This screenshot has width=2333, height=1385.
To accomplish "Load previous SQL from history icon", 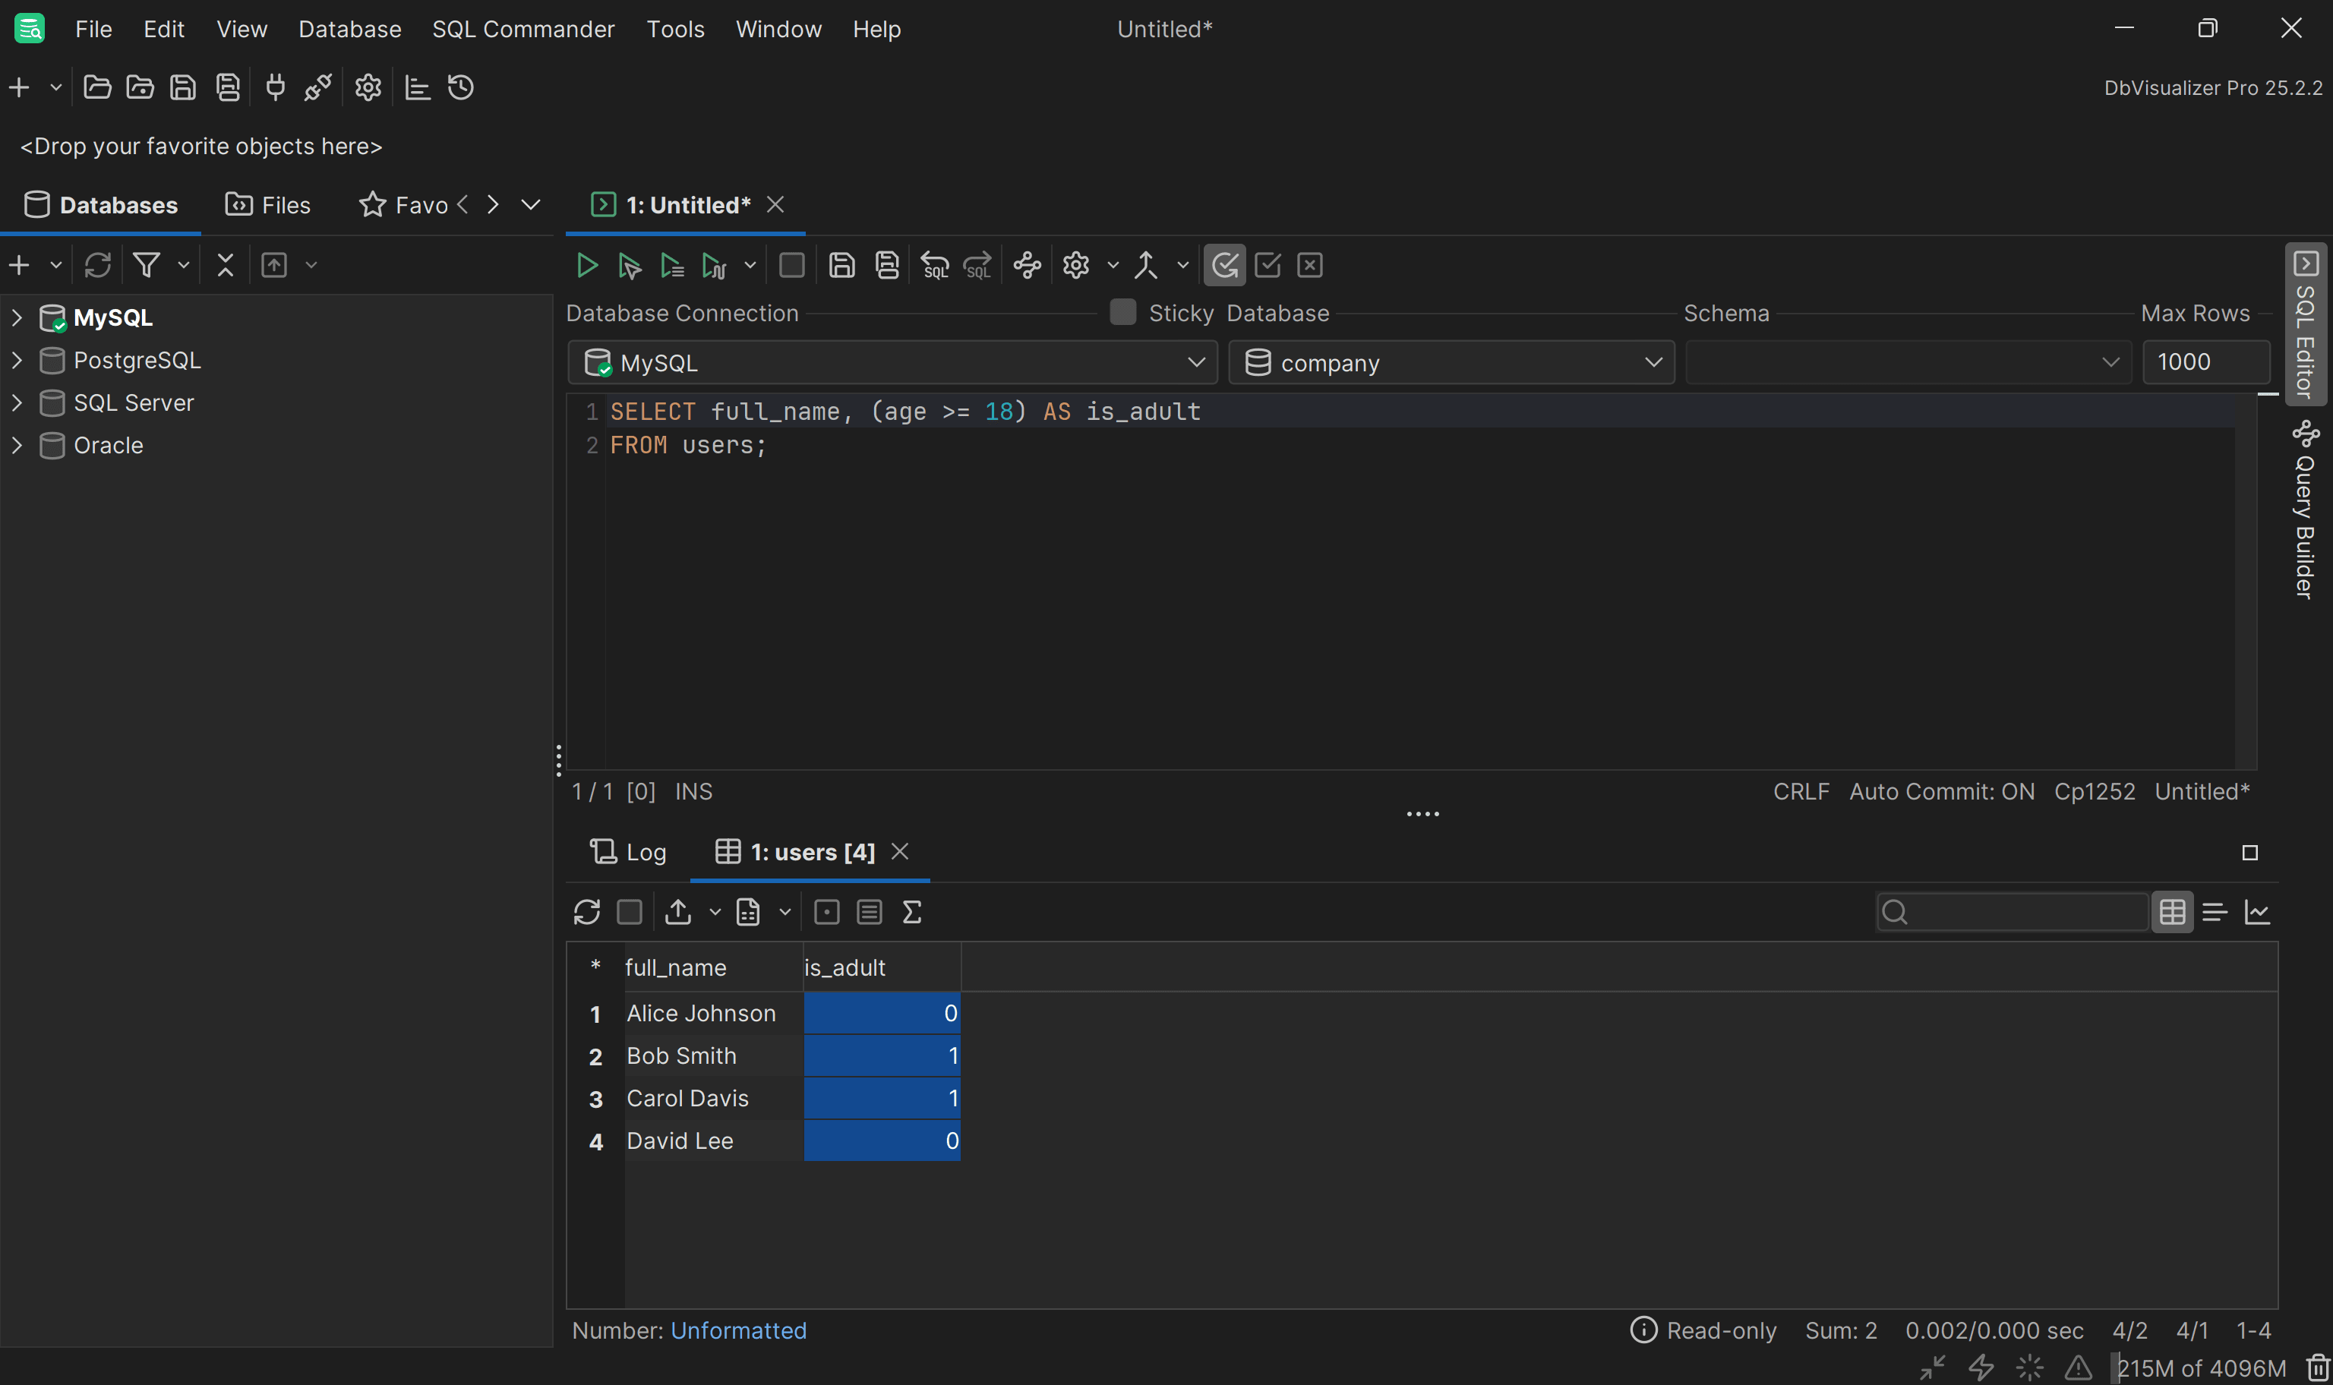I will coord(934,266).
